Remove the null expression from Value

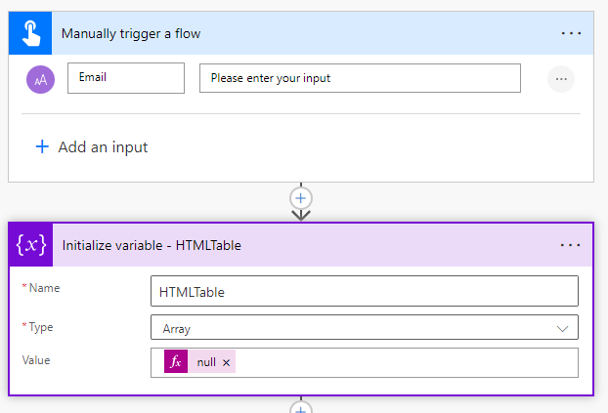click(227, 362)
